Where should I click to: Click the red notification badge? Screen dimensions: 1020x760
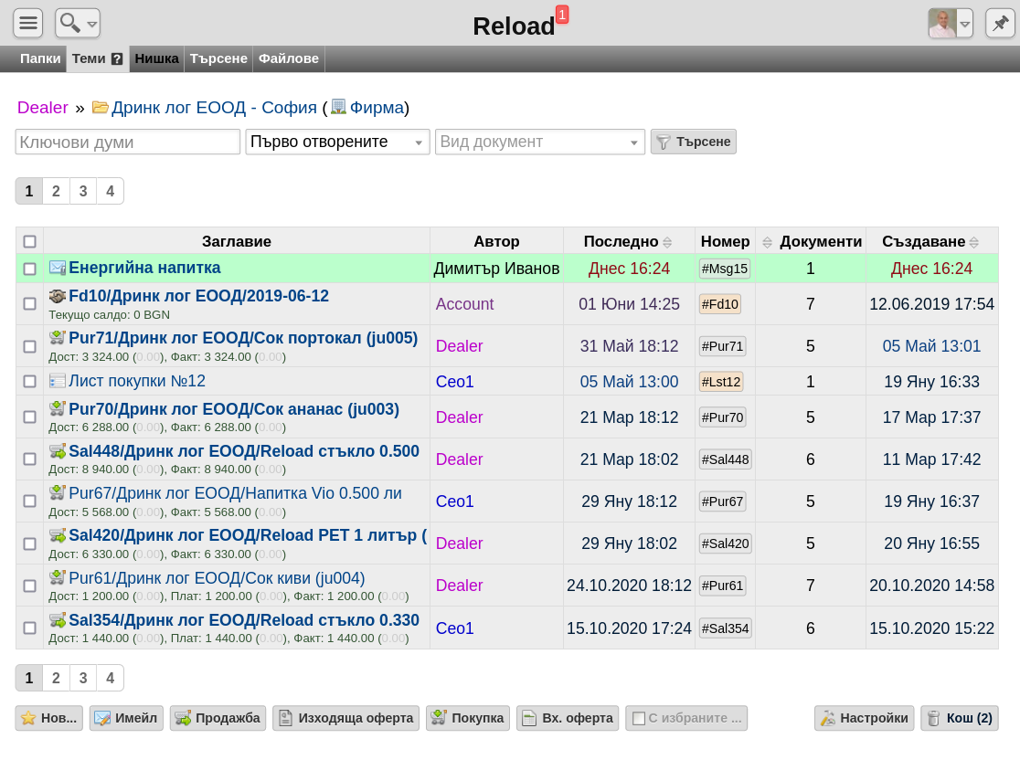coord(562,15)
